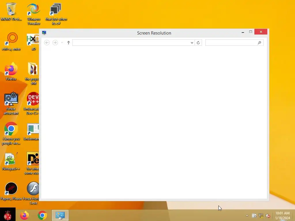Open the muted volume tray icon
This screenshot has width=295, height=221.
(268, 216)
